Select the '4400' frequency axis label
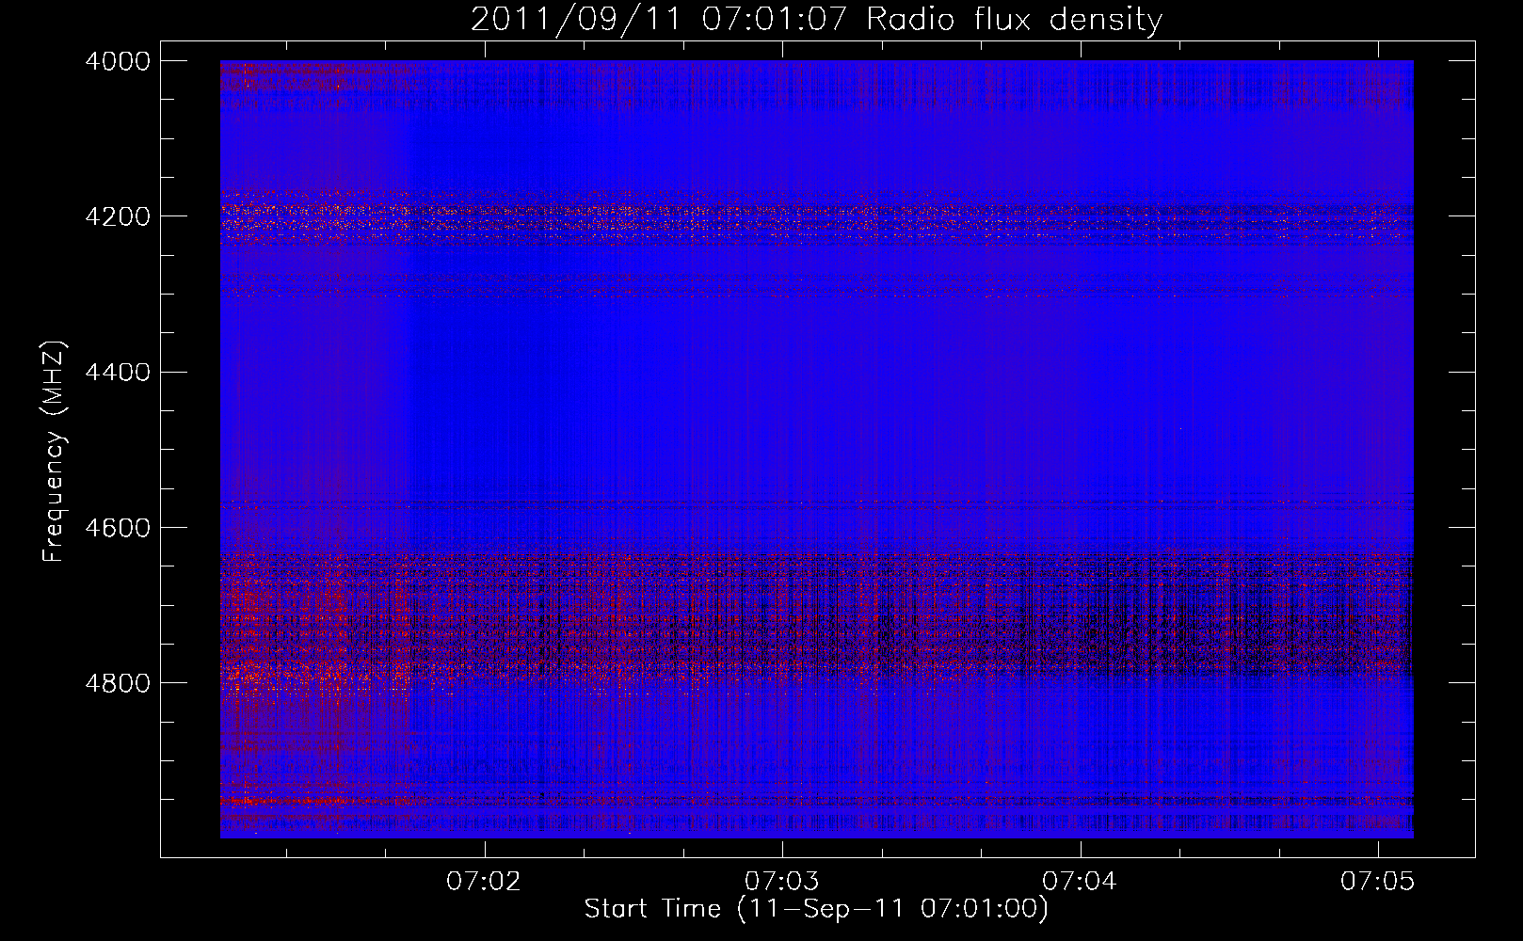Screen dimensions: 1523x941 point(117,373)
